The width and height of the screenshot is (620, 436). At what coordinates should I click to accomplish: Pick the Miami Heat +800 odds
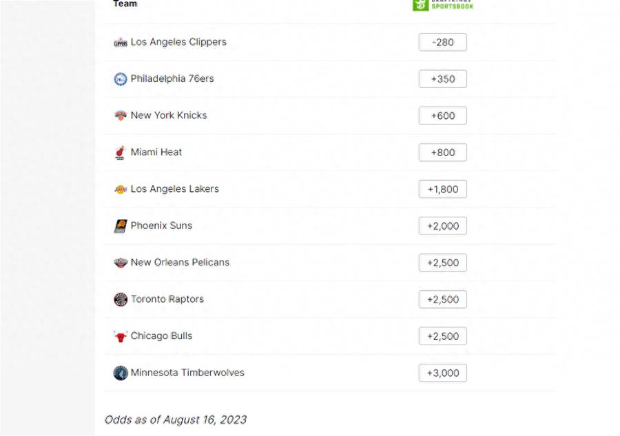pyautogui.click(x=443, y=152)
